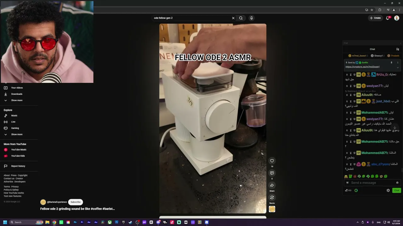Screen dimensions: 403x226
Task: Open comments on the Short
Action: (x=272, y=173)
